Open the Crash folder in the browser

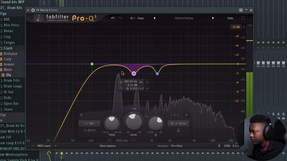tap(8, 48)
